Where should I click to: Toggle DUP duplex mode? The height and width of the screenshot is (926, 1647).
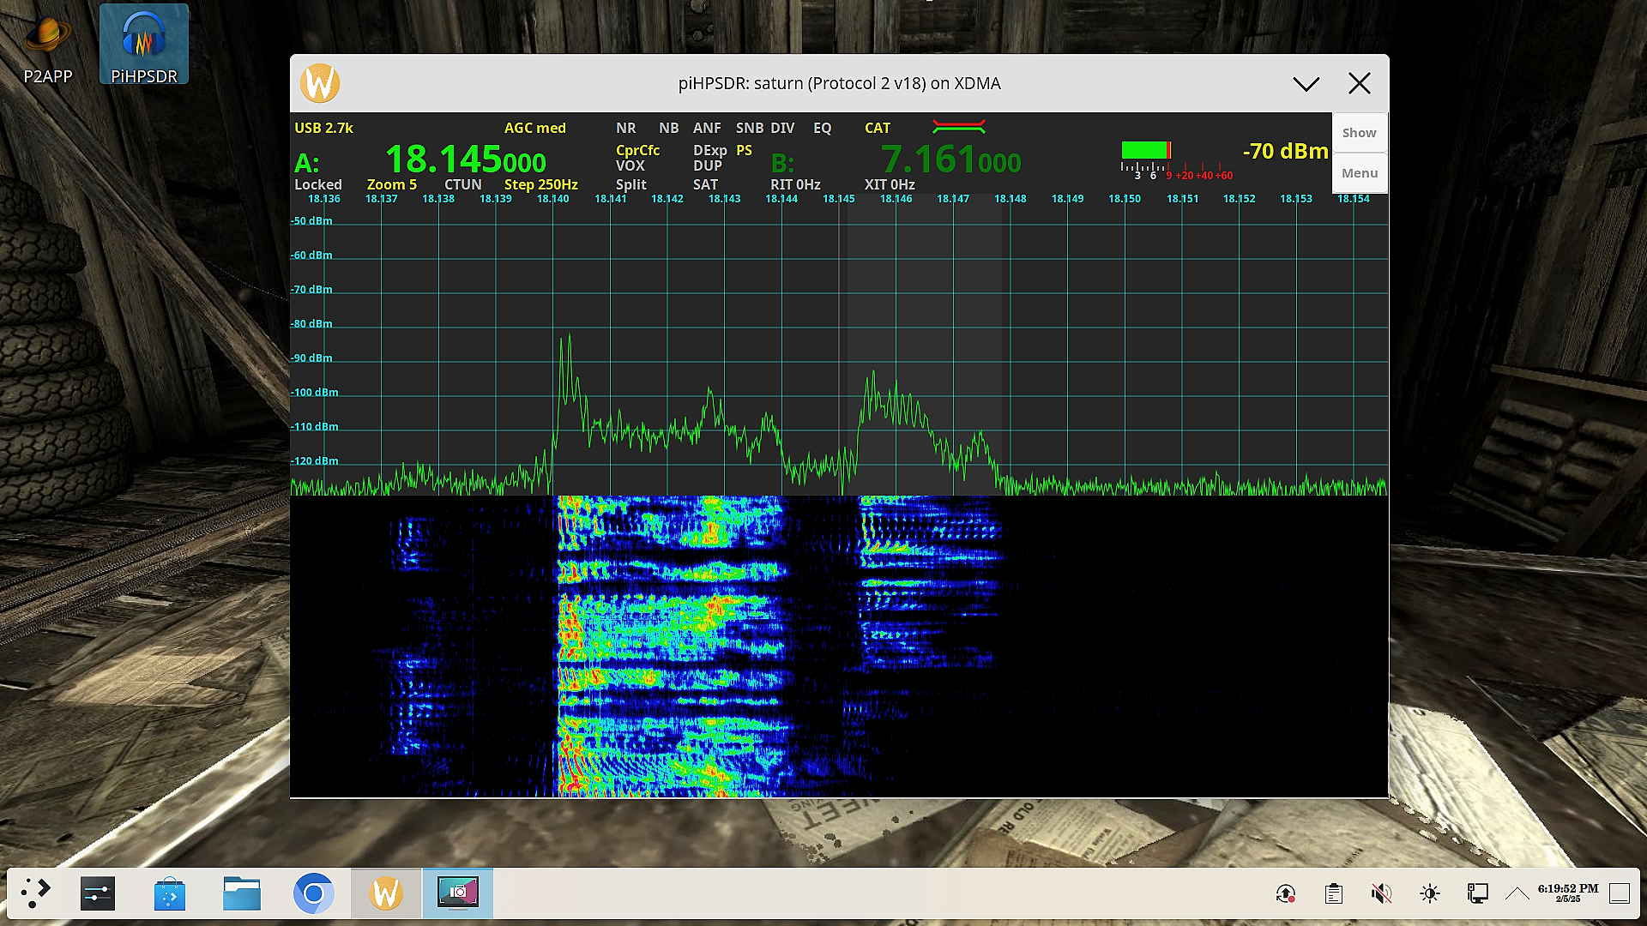(708, 165)
